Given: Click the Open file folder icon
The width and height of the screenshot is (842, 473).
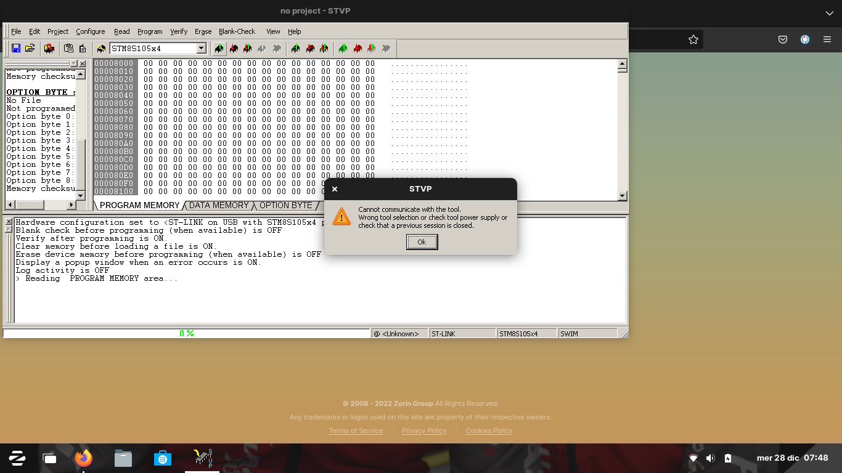Looking at the screenshot, I should click(x=30, y=49).
